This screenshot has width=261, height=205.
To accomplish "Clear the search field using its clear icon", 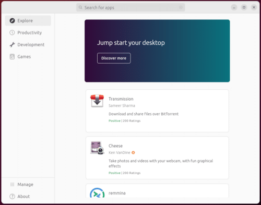I will (x=181, y=7).
